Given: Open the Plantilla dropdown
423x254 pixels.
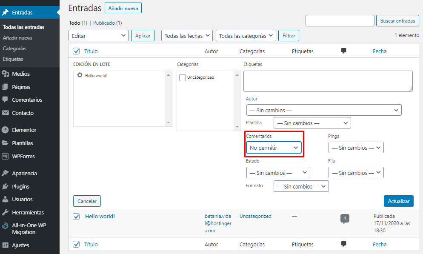Looking at the screenshot, I should click(x=312, y=123).
